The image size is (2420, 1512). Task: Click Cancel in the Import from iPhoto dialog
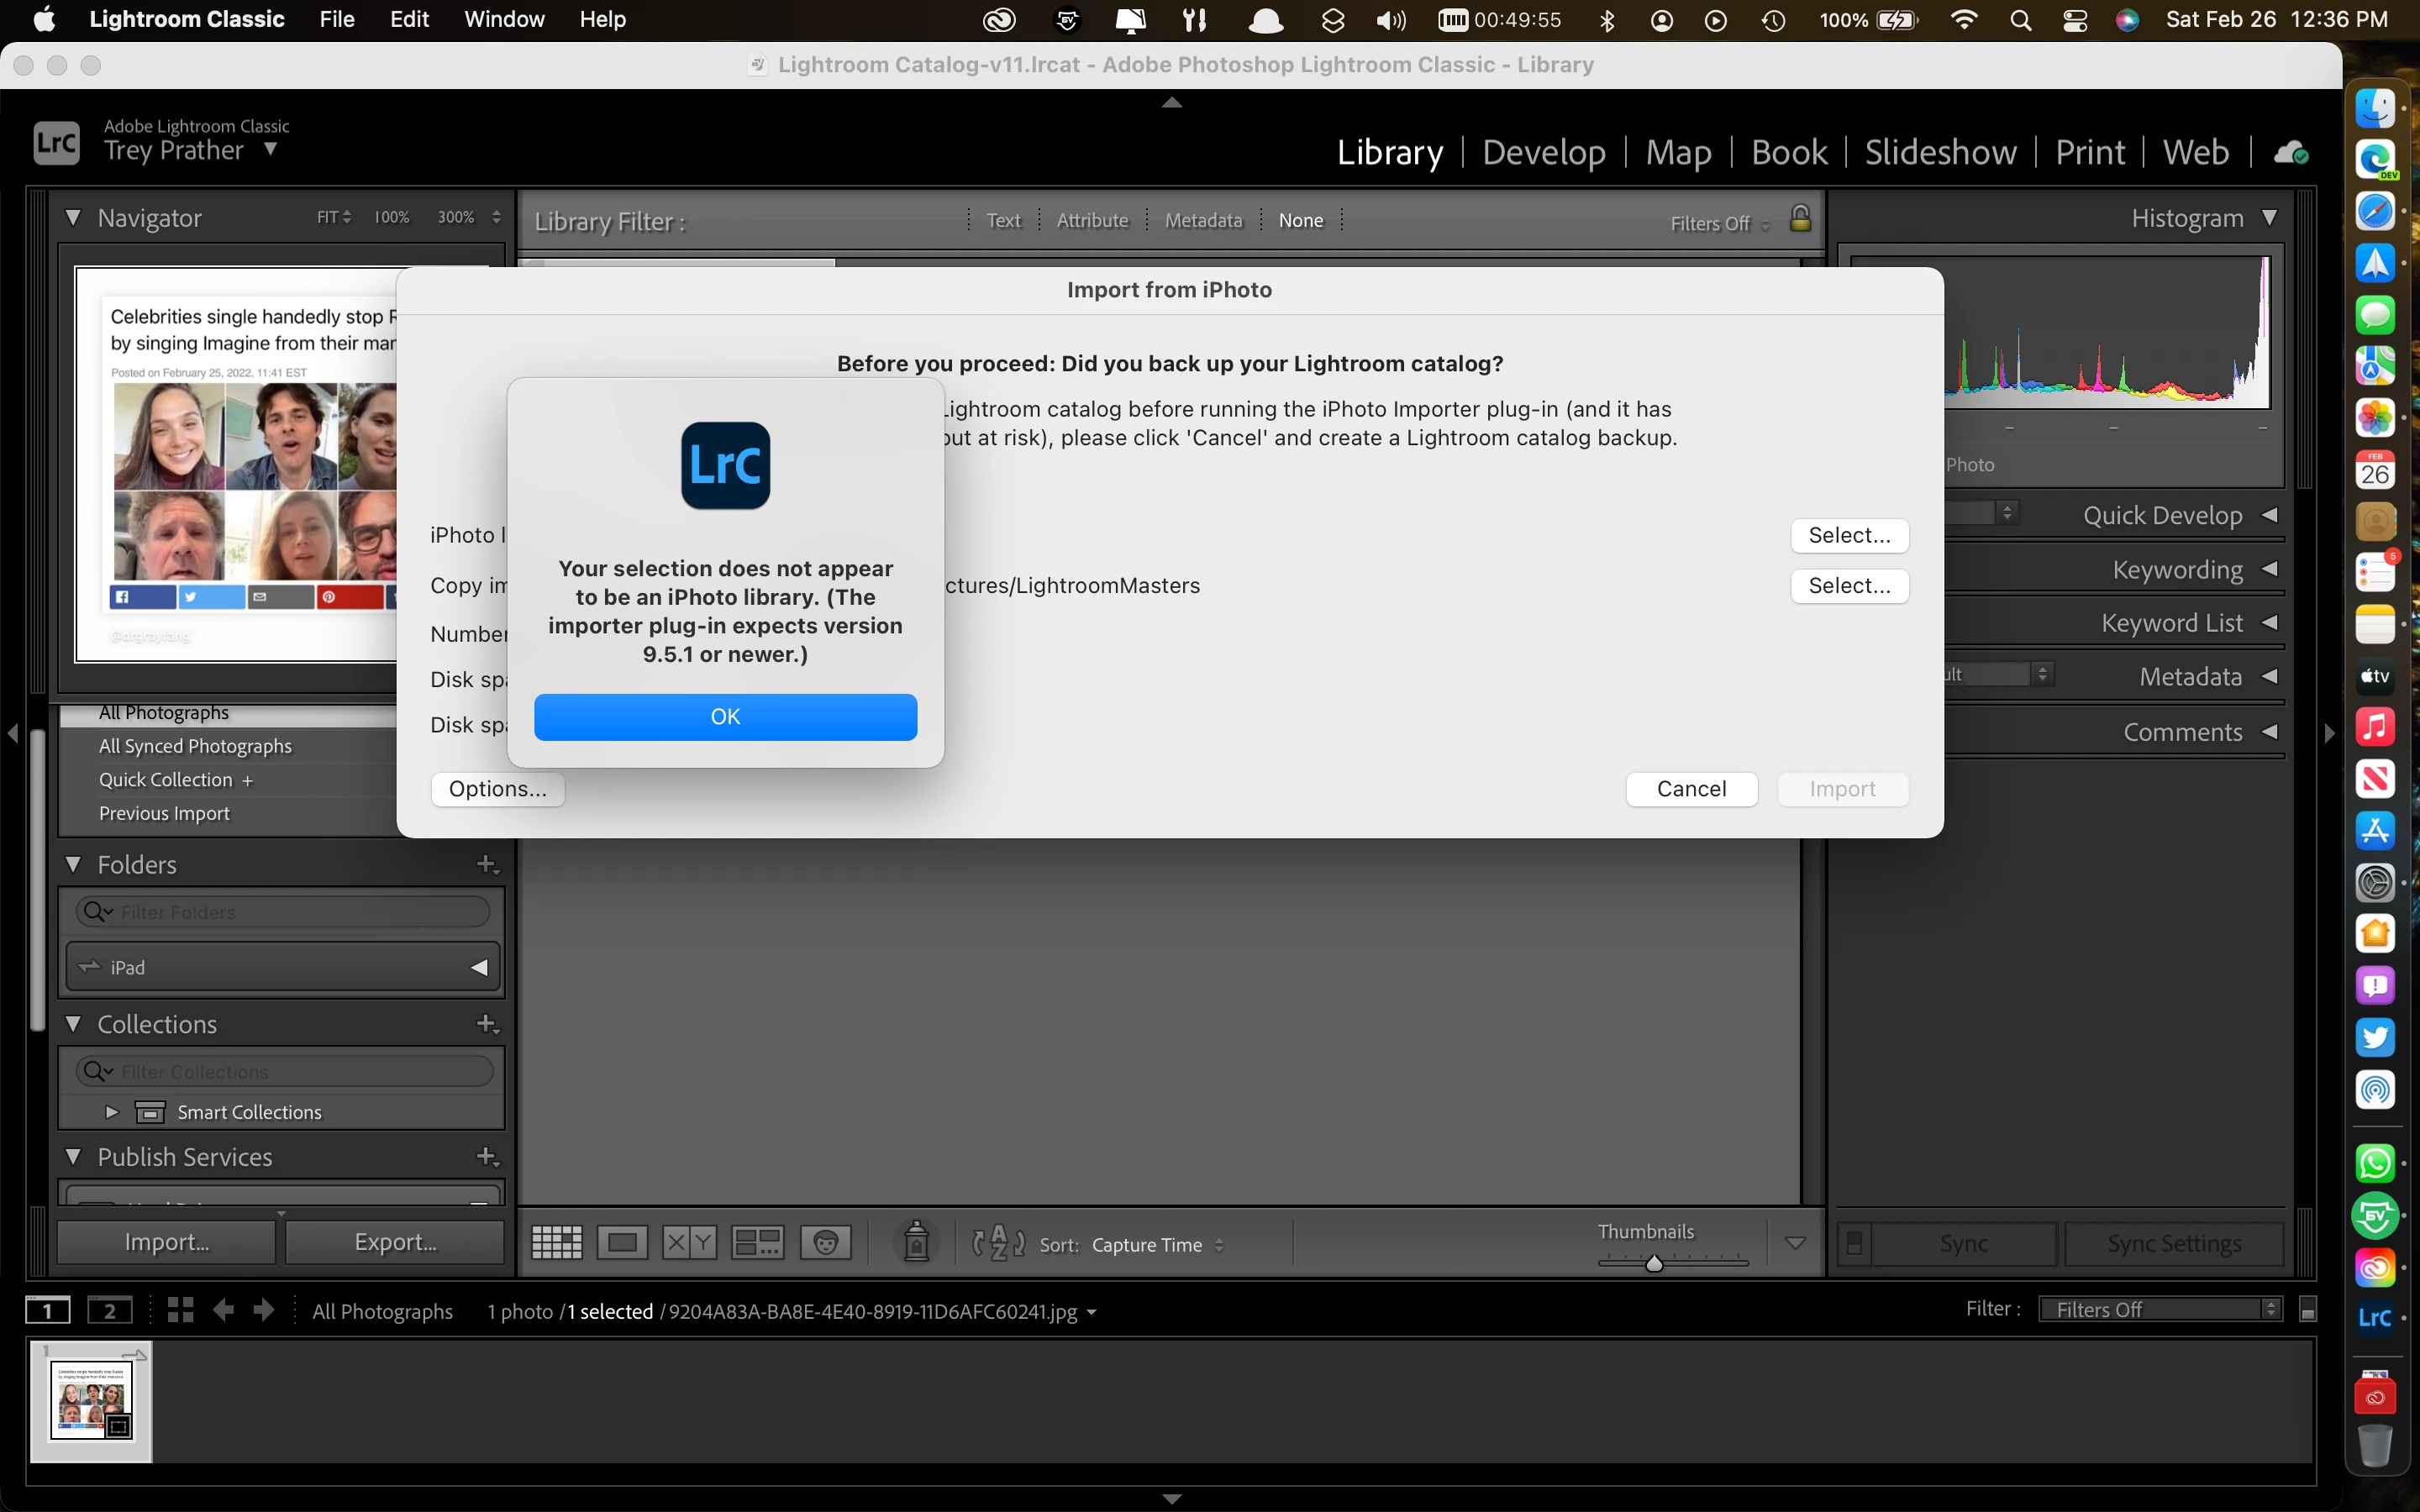point(1691,789)
